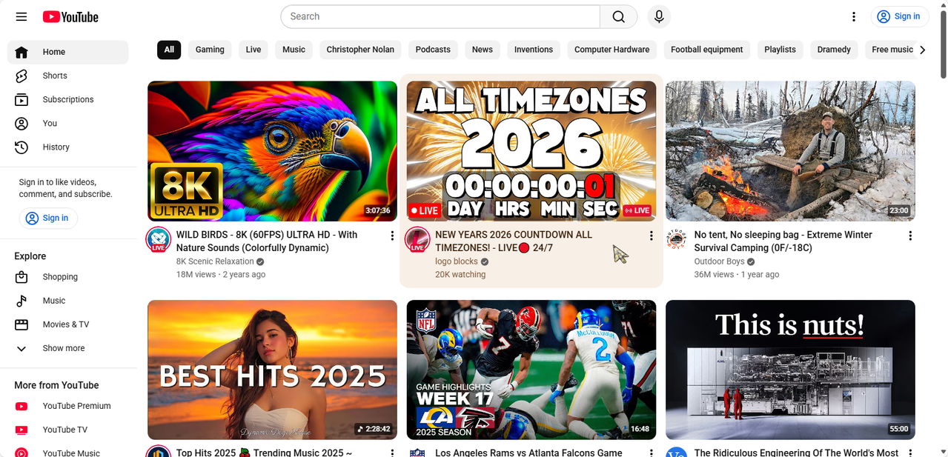The image size is (948, 457).
Task: Open logo blocks channel name link
Action: [457, 261]
